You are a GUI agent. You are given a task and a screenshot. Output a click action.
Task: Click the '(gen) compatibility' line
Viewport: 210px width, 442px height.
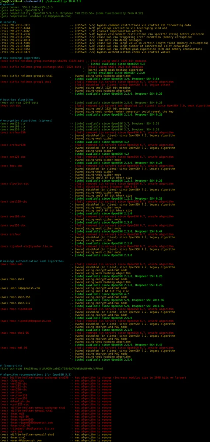pyautogui.click(x=71, y=13)
